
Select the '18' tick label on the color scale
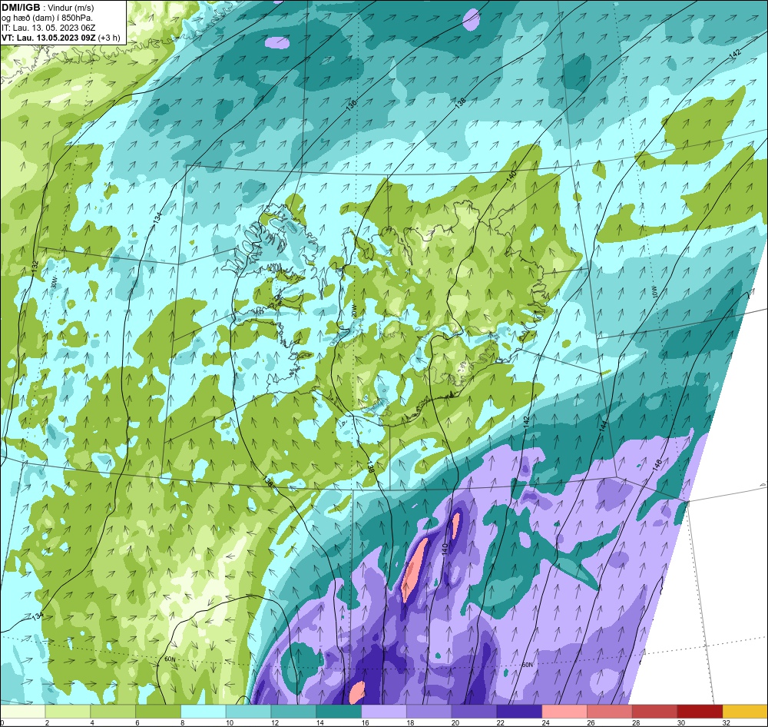410,722
